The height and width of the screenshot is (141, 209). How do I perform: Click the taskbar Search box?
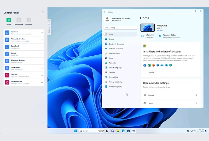pos(92,131)
